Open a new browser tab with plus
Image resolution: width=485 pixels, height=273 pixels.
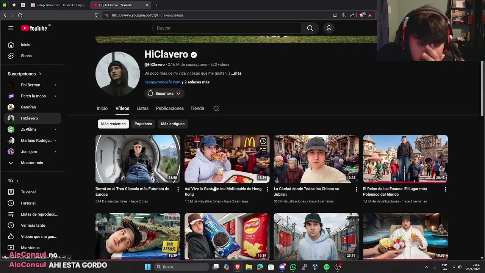(x=156, y=5)
